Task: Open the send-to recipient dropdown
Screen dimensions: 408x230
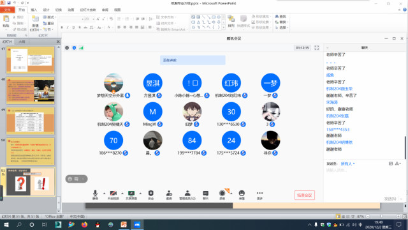Action: (348, 164)
